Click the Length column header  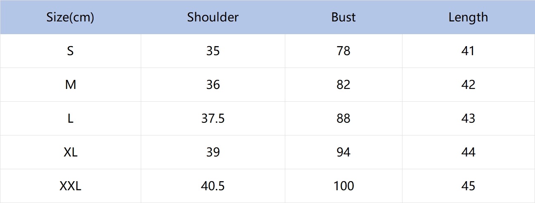(x=468, y=17)
